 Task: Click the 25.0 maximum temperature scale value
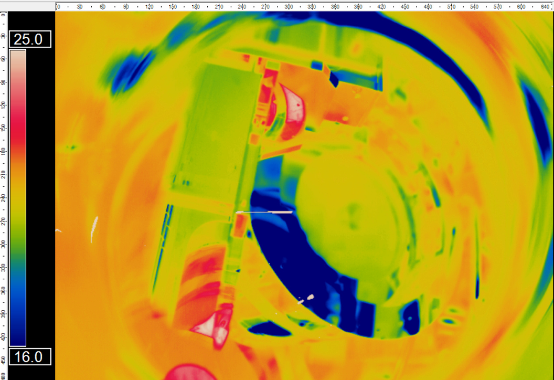30,39
